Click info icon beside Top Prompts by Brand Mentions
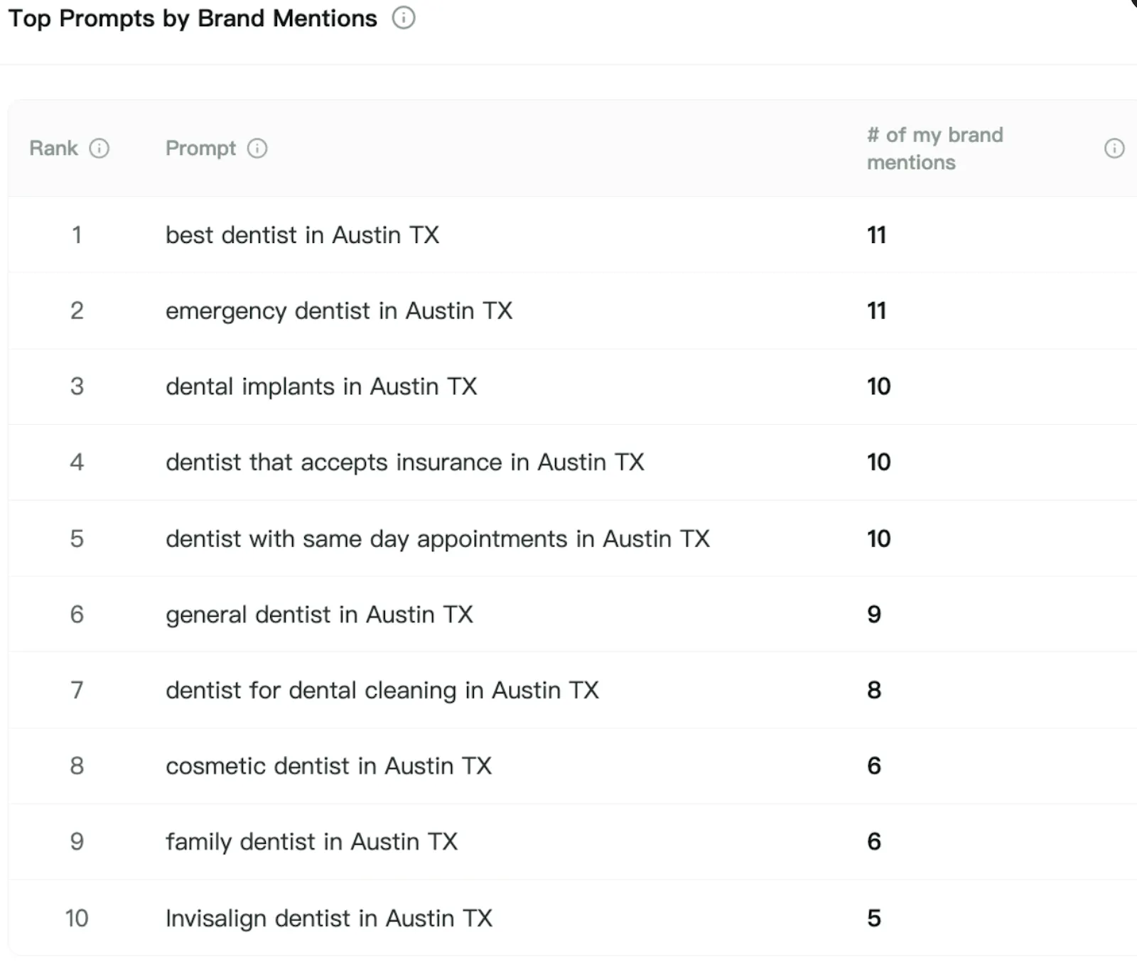Viewport: 1137px width, 962px height. pos(404,18)
